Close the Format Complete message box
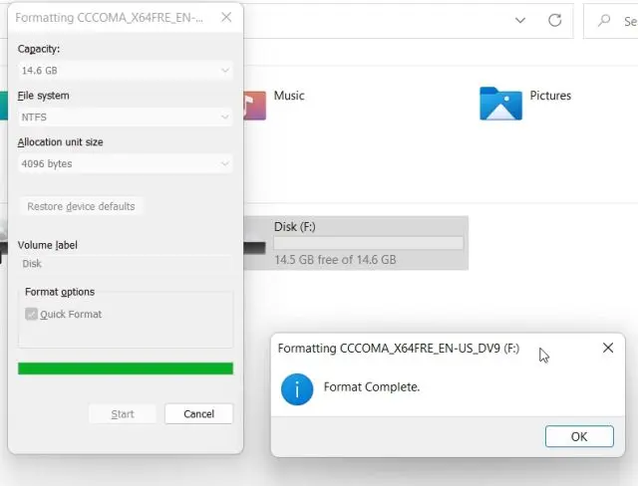This screenshot has height=486, width=638. coord(608,349)
